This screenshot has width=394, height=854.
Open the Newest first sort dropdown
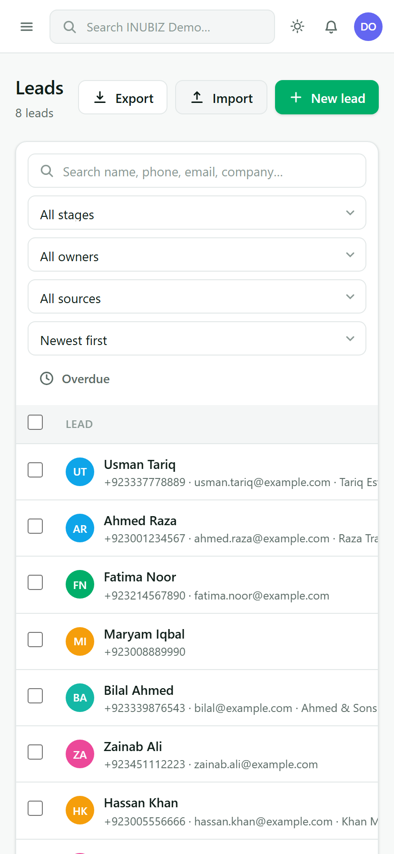[197, 338]
